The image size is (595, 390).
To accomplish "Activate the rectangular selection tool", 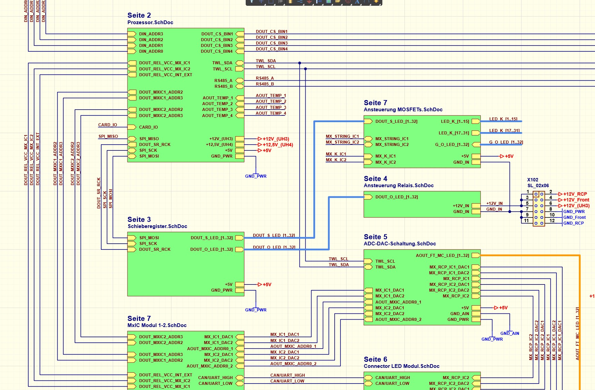I will point(271,2).
